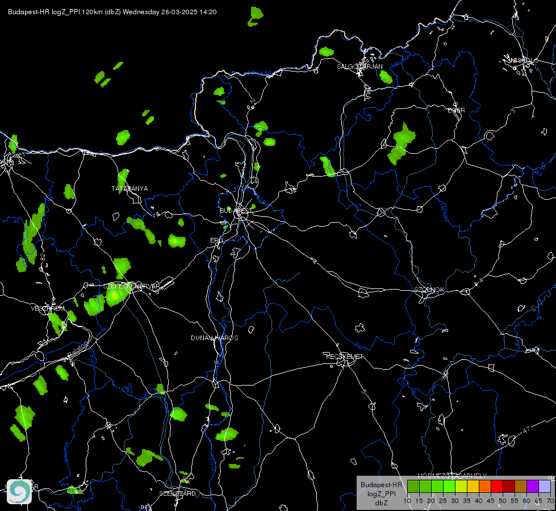
Task: Click the road number 47 label
Action: (x=526, y=430)
